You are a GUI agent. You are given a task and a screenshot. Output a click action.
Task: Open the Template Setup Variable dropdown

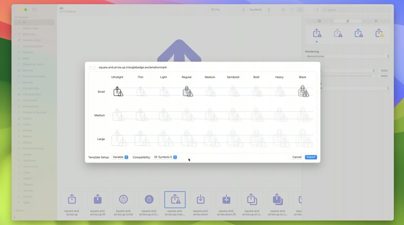120,157
